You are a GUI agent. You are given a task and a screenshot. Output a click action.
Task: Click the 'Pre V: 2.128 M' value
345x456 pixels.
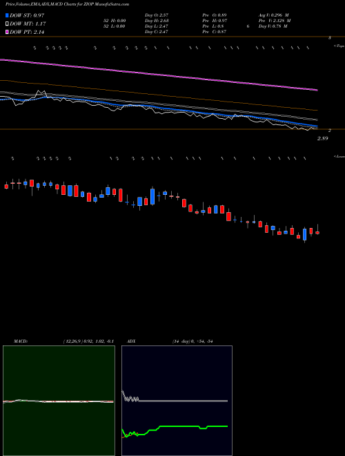275,21
